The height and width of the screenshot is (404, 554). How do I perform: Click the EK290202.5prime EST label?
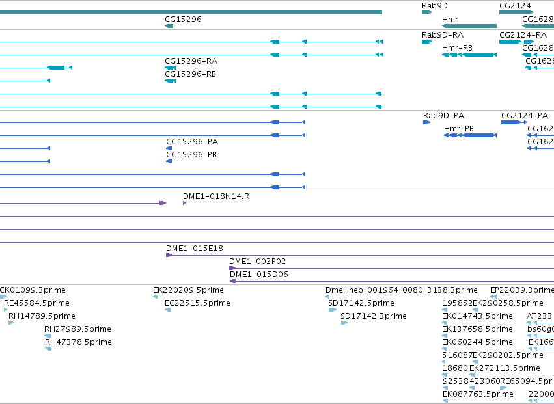[x=508, y=355]
